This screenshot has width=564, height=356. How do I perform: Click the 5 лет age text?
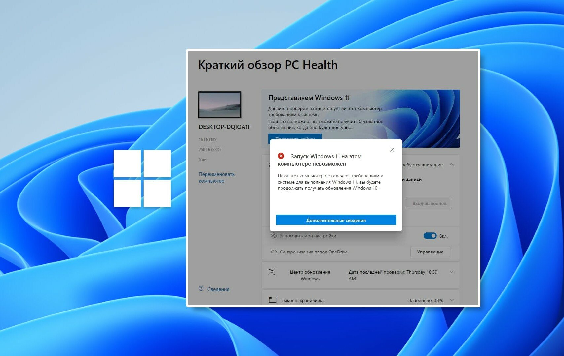pyautogui.click(x=203, y=160)
